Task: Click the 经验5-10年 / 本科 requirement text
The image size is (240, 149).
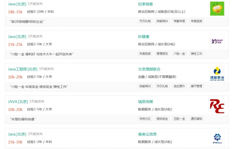Action: point(40,12)
